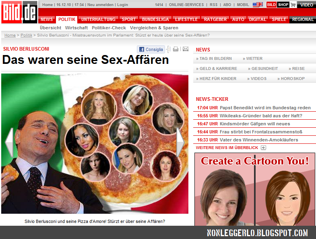This screenshot has height=239, width=316.
Task: Open HERZ FÜR KINDER link
Action: tap(216, 79)
